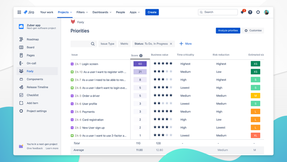The image size is (287, 162).
Task: Click the Average row label
Action: pos(78,150)
